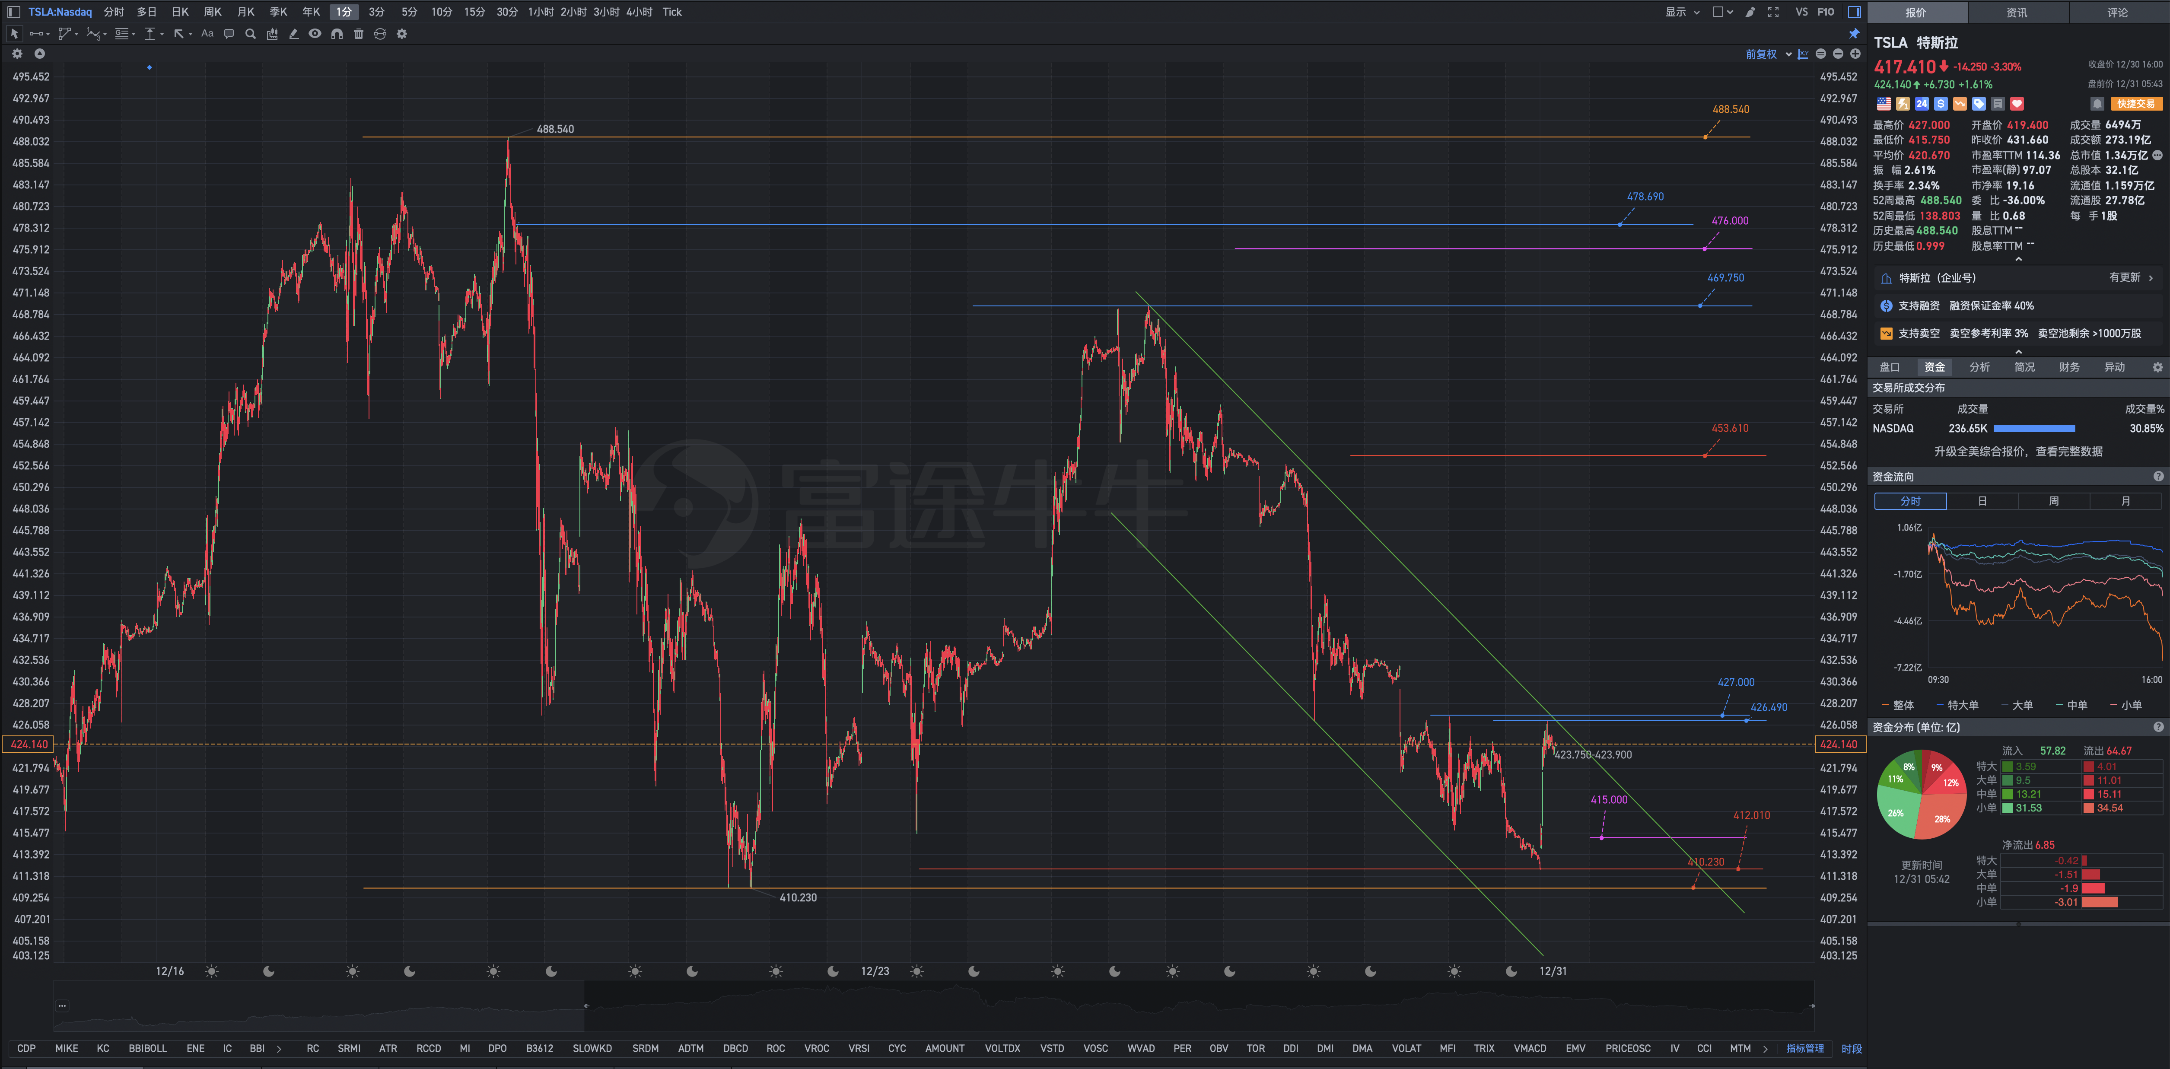Image resolution: width=2170 pixels, height=1069 pixels.
Task: Select 分时 in capital flow period
Action: coord(1910,501)
